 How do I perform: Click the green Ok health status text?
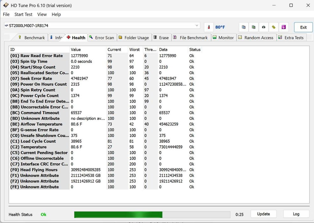click(43, 215)
